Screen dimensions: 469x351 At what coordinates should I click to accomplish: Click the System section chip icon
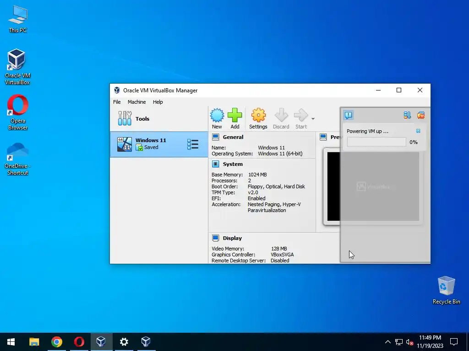click(x=215, y=164)
